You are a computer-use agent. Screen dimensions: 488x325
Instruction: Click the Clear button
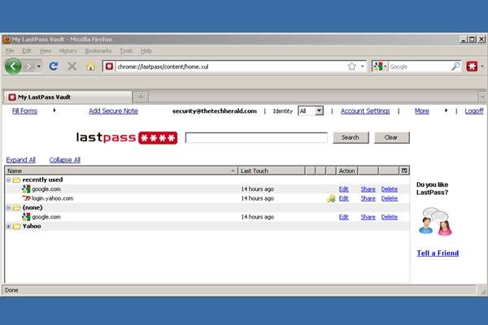pos(391,137)
